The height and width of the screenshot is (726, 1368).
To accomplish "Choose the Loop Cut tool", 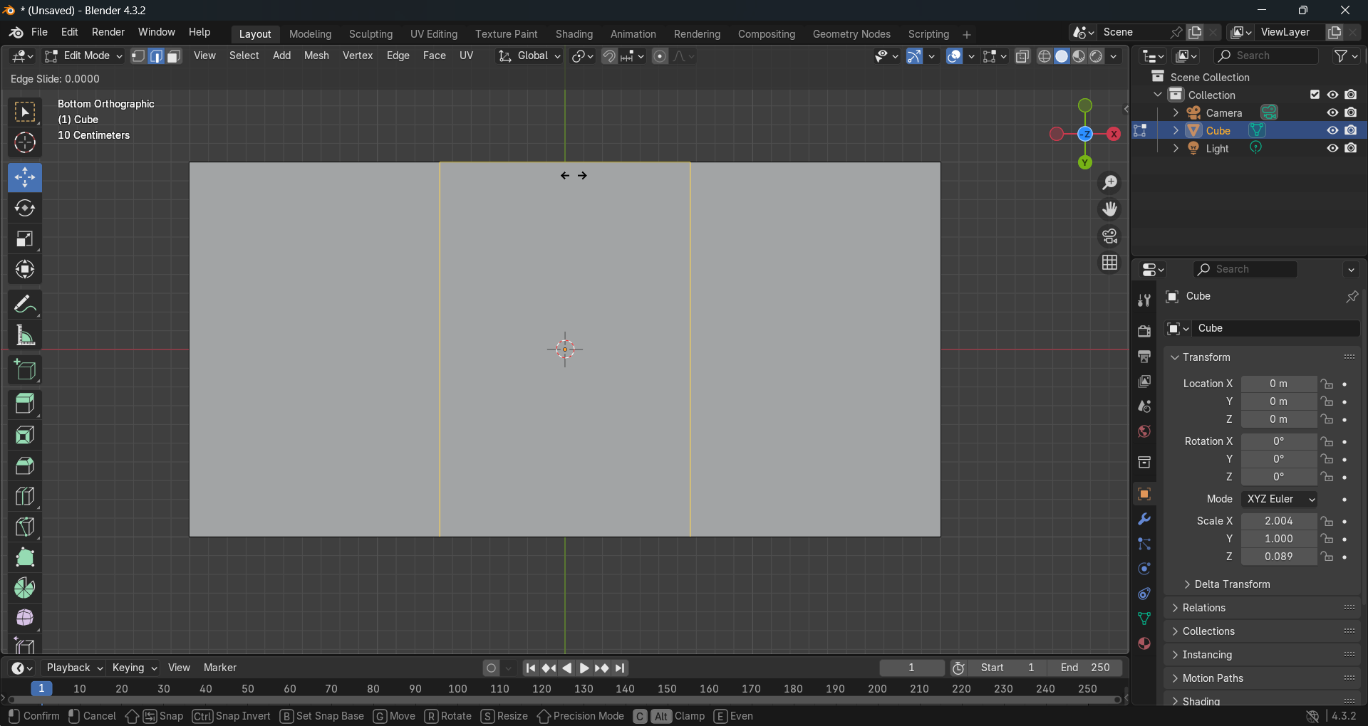I will click(x=25, y=496).
